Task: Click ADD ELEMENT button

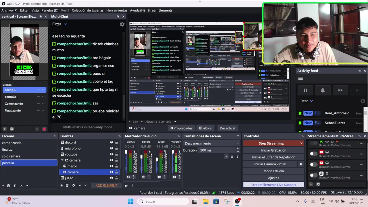Action: 106,185
